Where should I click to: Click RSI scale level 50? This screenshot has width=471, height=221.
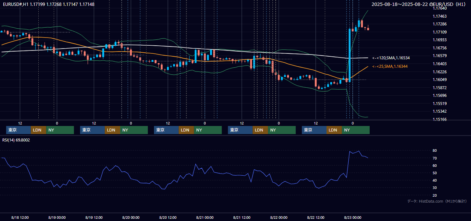(435, 173)
